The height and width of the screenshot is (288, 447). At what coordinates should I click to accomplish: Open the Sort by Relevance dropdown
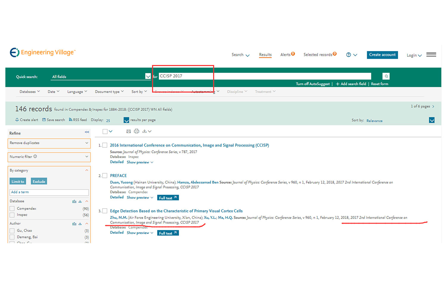(432, 120)
